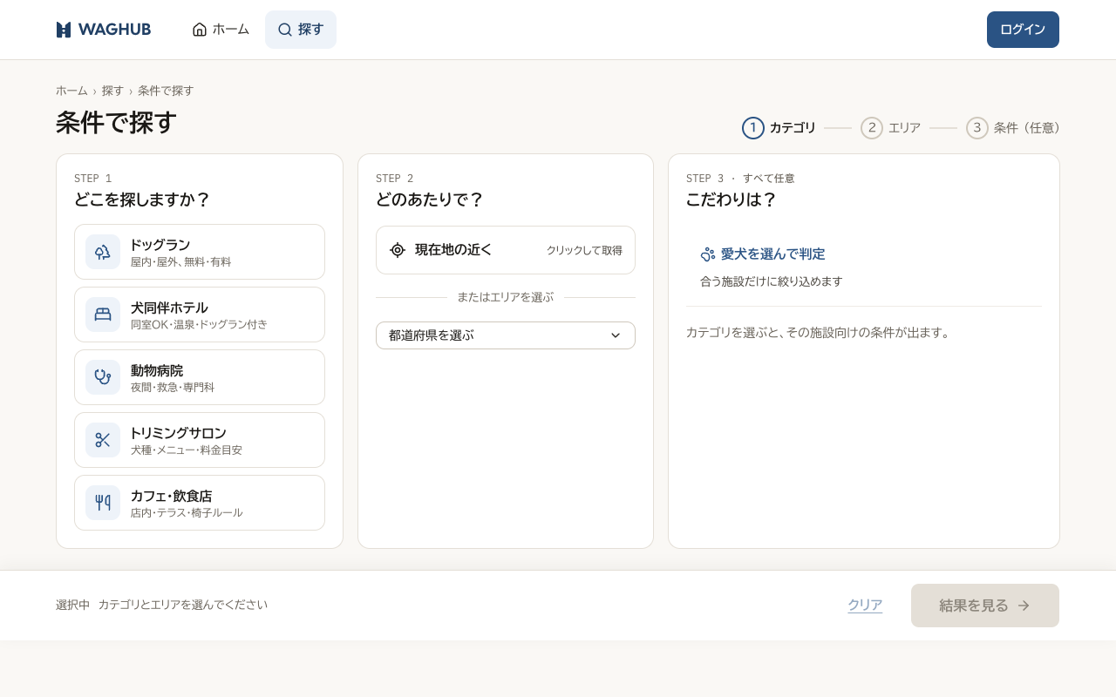This screenshot has width=1116, height=697.
Task: Click the arrow icon in 結果を見る button
Action: pos(1024,606)
